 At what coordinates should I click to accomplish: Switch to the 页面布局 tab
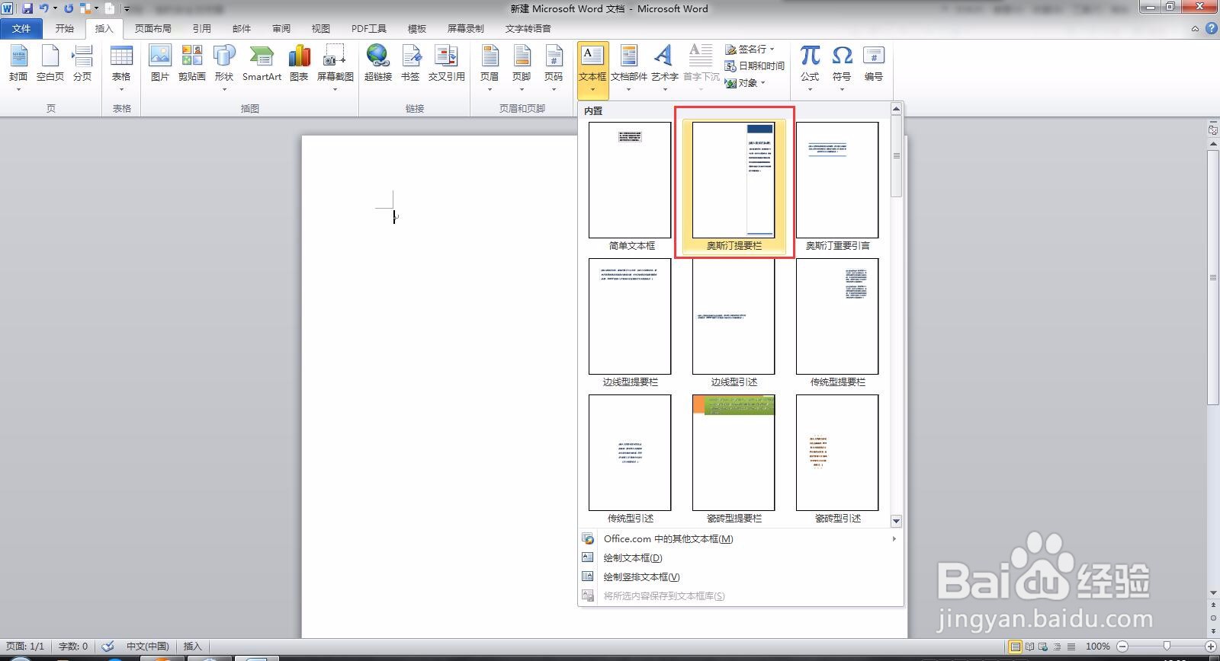click(x=153, y=28)
